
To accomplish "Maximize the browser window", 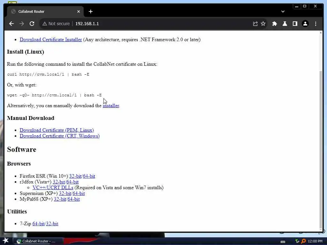I will pos(305,6).
